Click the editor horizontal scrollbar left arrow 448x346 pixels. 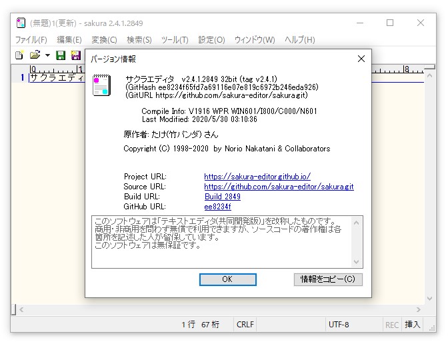click(x=21, y=309)
